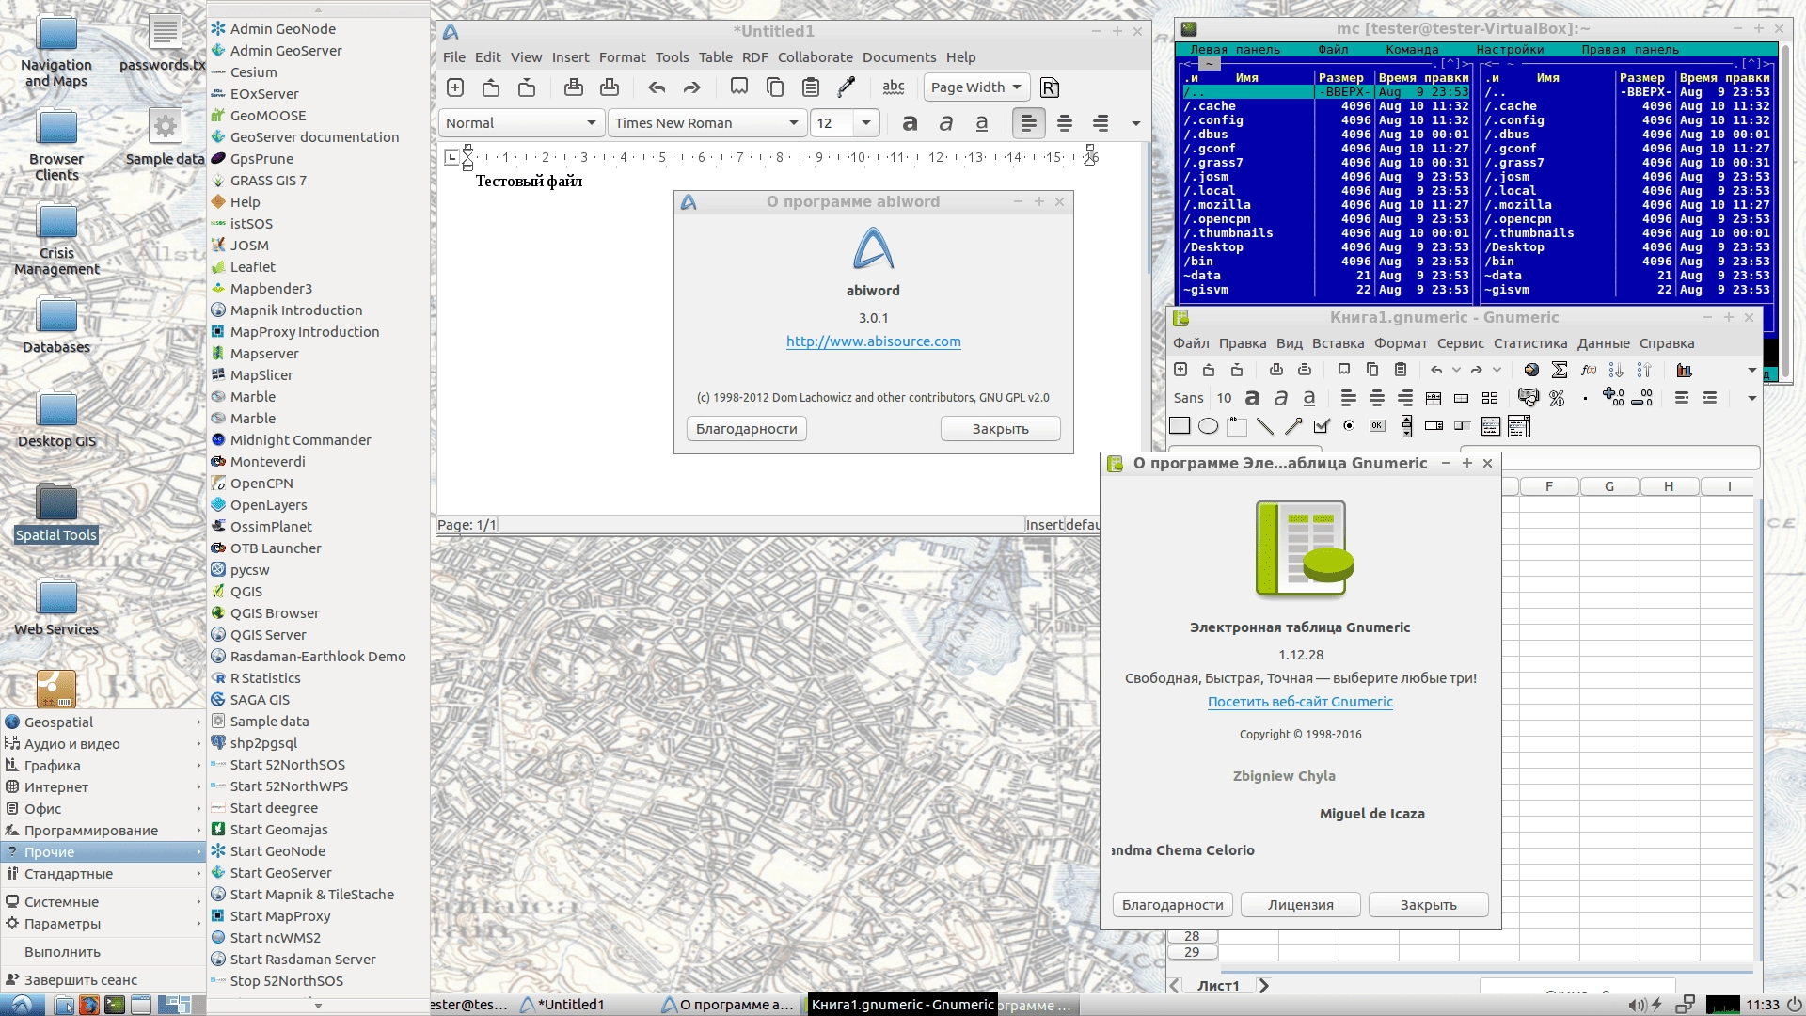This screenshot has width=1806, height=1016.
Task: Click Благодарности in the AbiWord about dialog
Action: tap(746, 429)
